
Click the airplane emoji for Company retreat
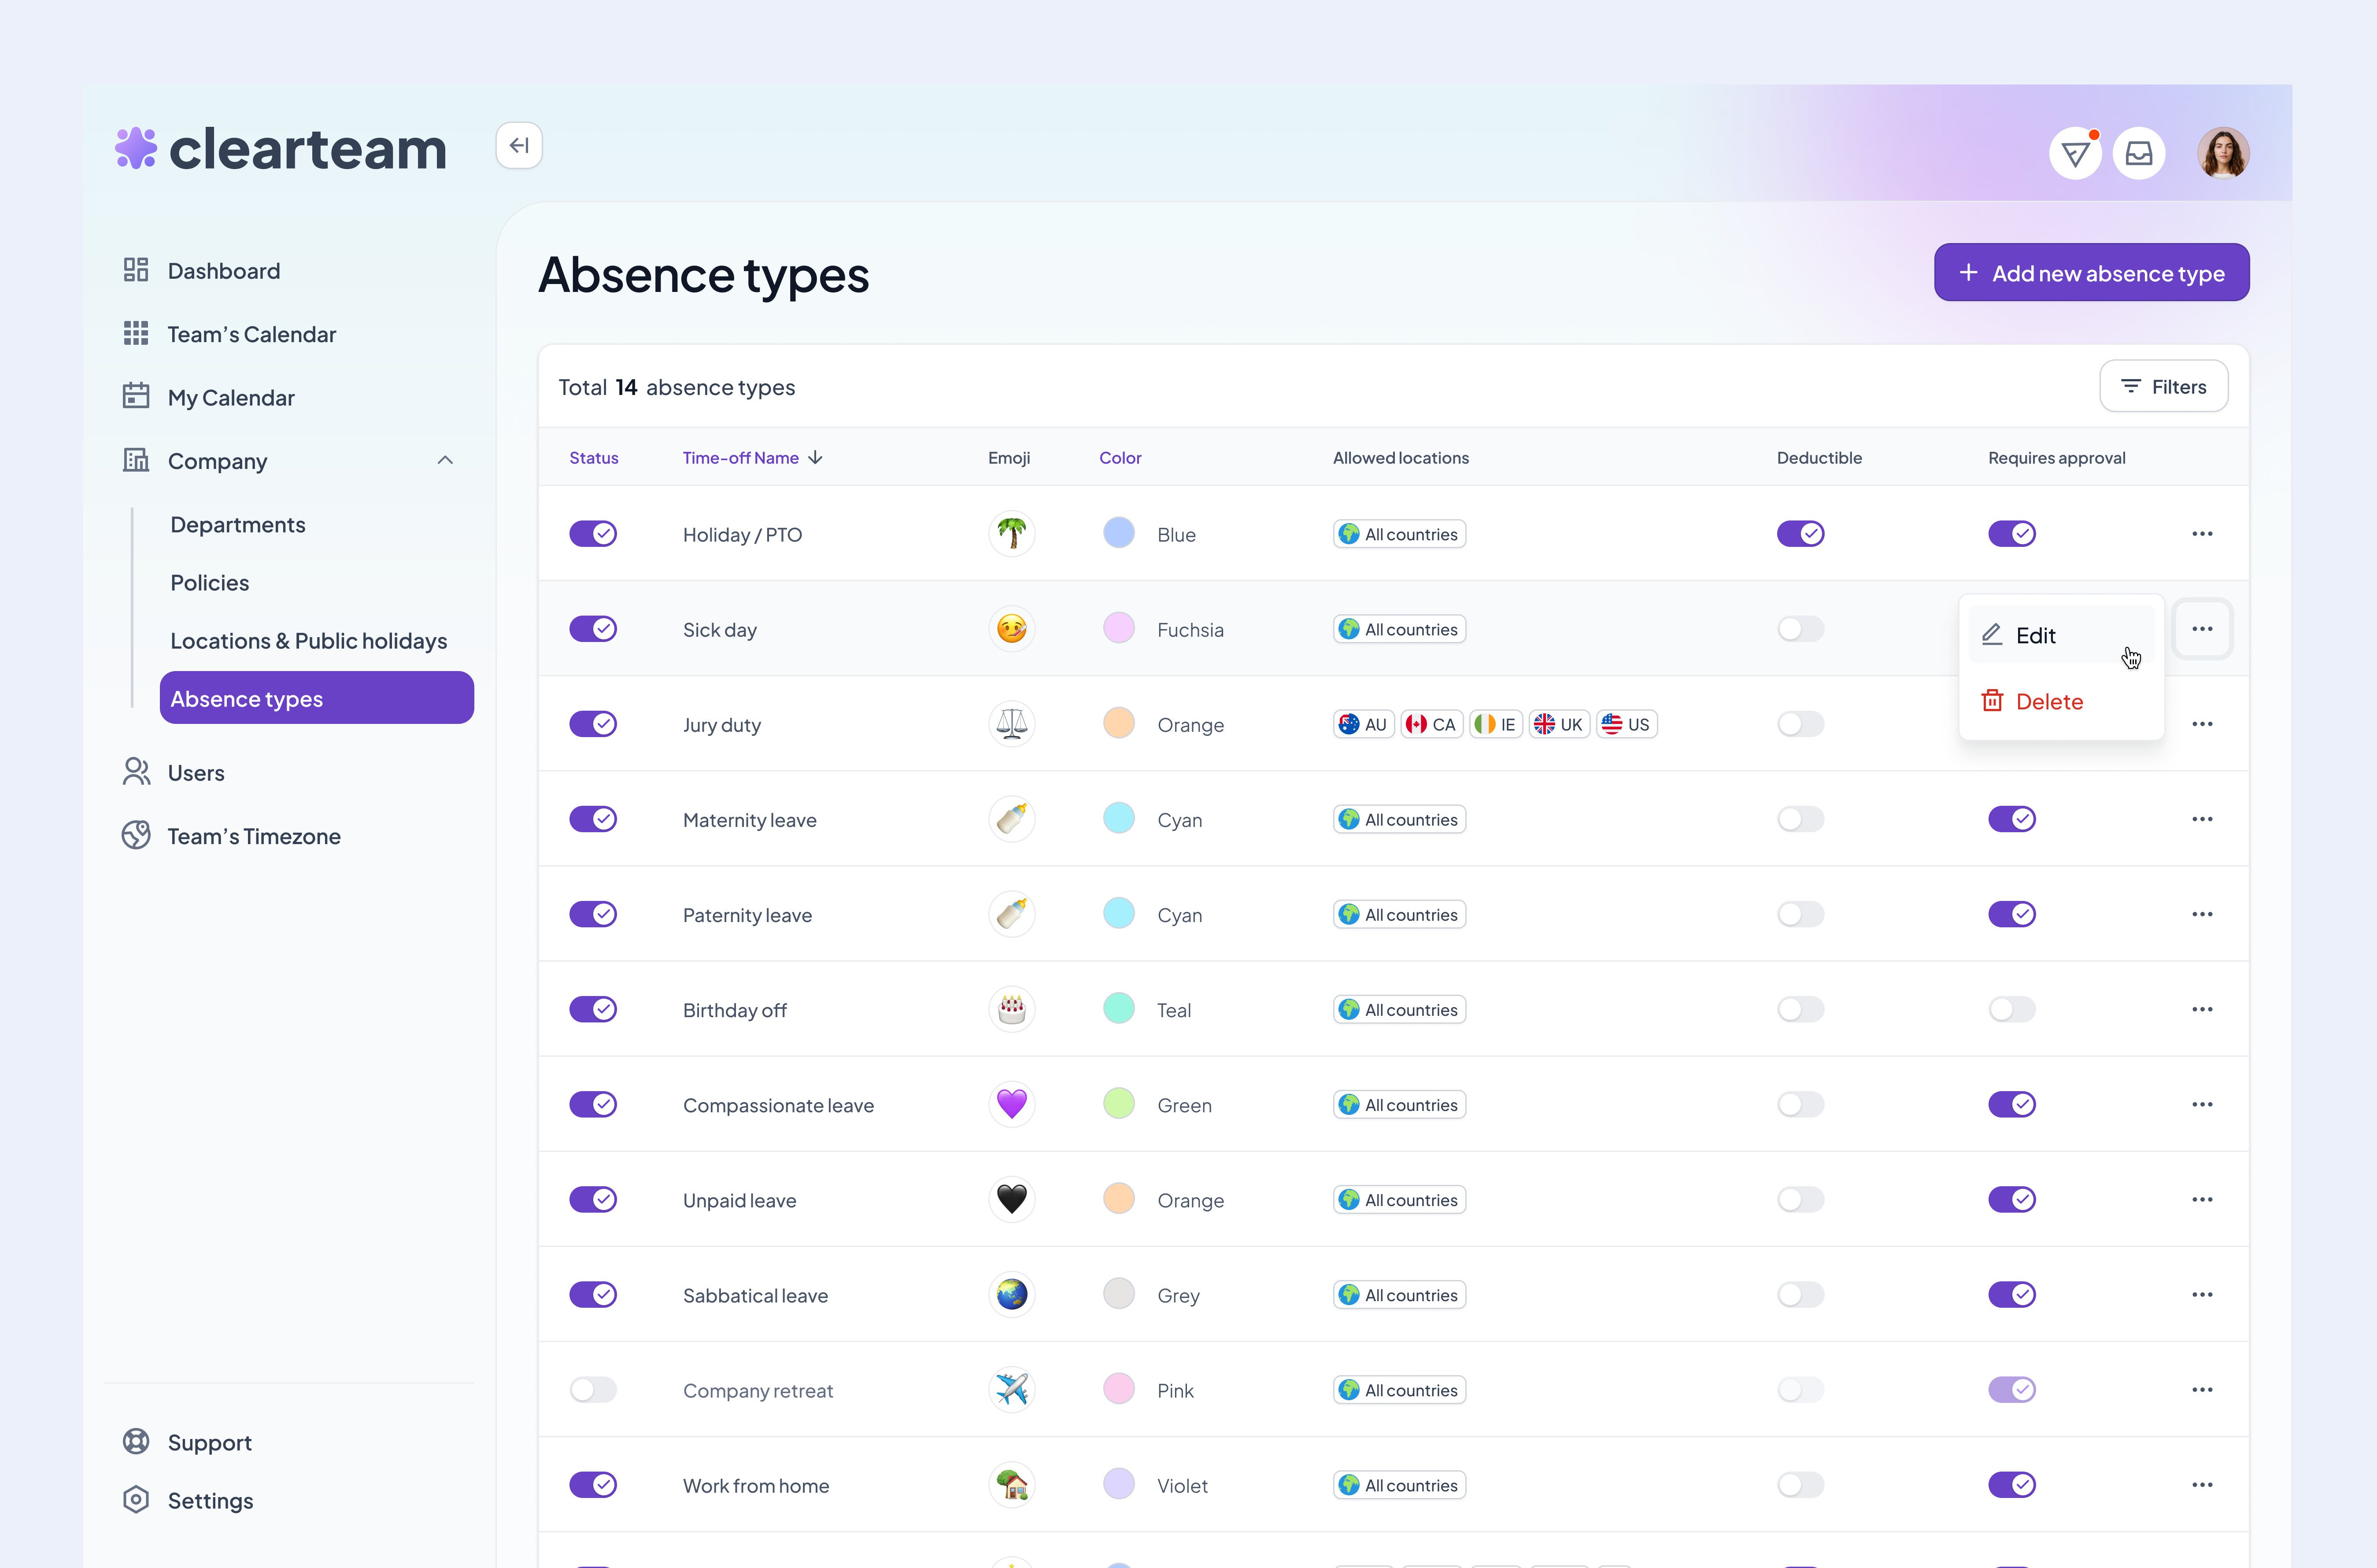point(1012,1389)
